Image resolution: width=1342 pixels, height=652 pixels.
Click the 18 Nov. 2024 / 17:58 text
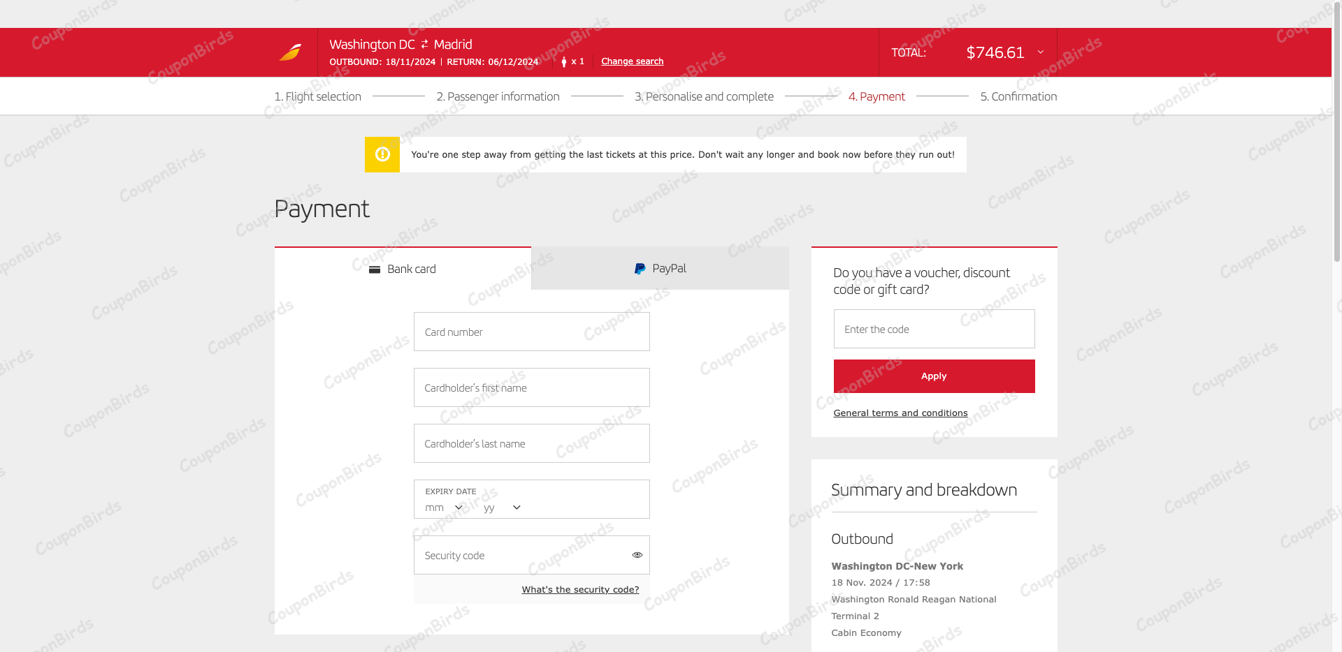881,583
